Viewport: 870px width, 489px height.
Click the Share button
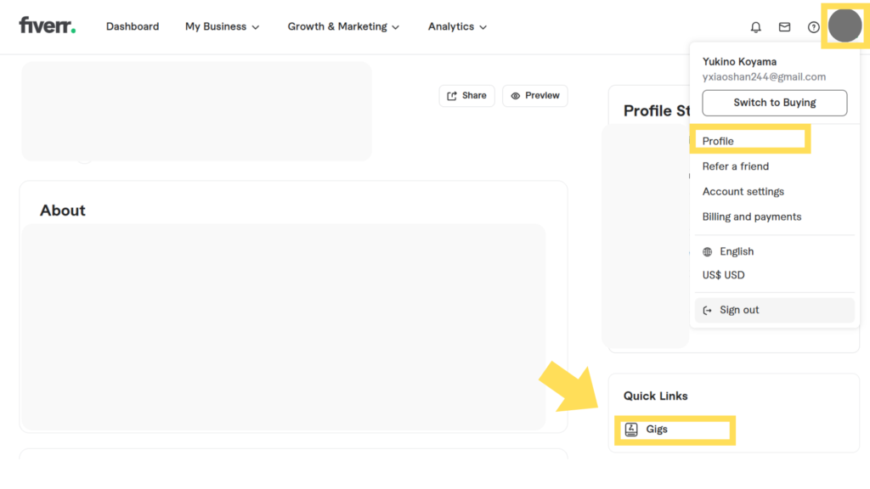click(x=466, y=96)
